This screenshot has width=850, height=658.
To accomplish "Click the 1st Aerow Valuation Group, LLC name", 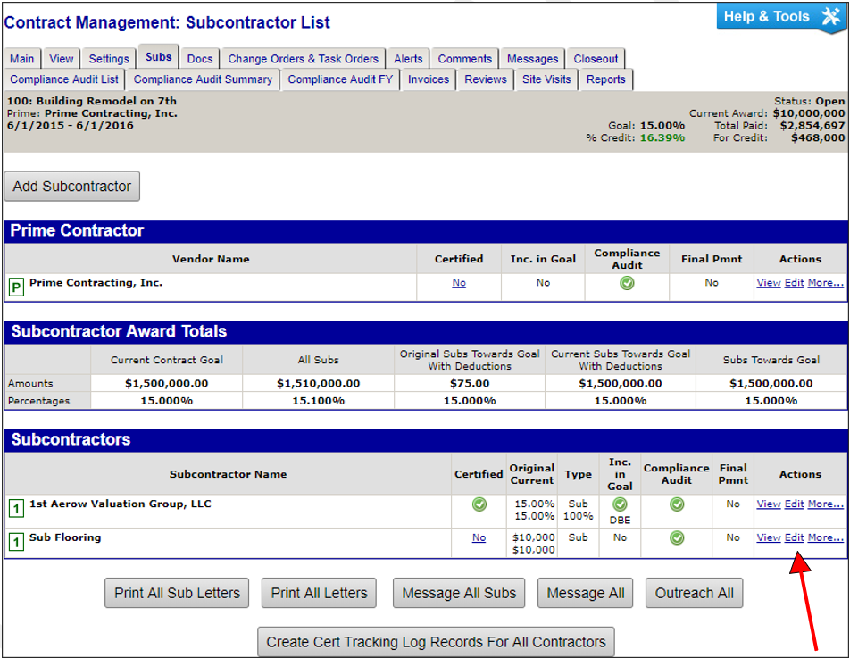I will (120, 504).
